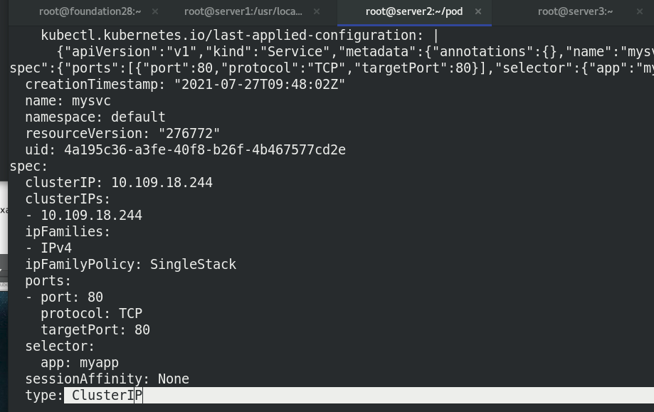The image size is (654, 412).
Task: Click the ipFamilyPolicy SingleStack line
Action: (122, 264)
